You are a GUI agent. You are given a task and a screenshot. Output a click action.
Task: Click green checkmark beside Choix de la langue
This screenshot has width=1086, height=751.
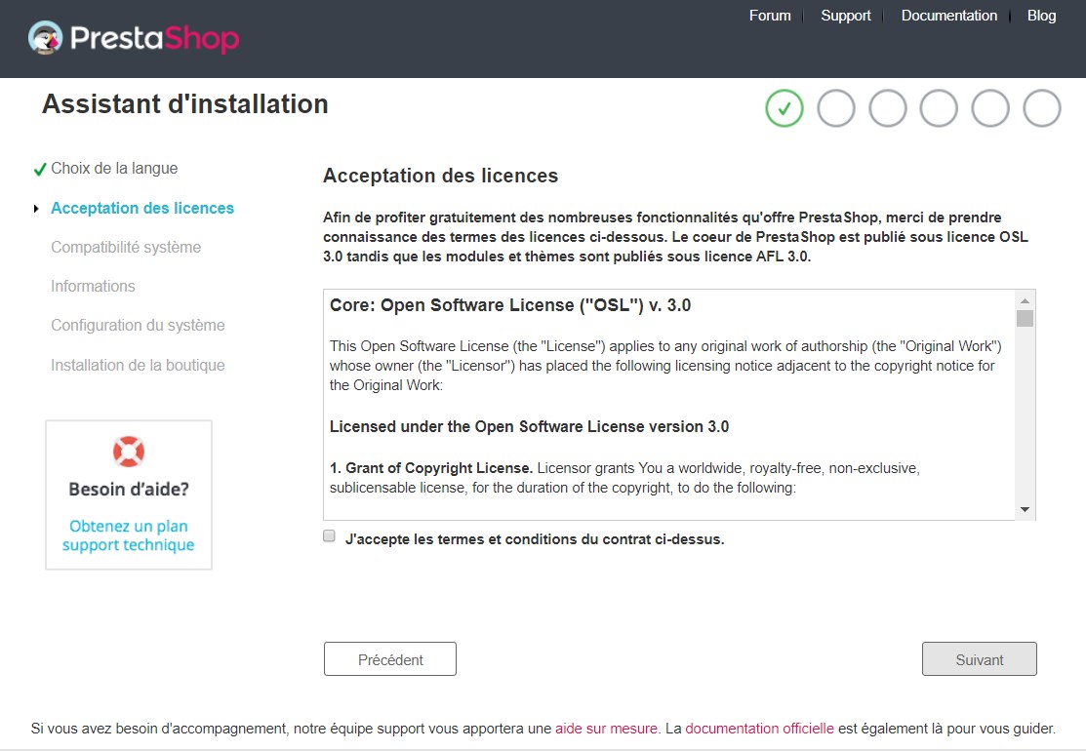(40, 169)
